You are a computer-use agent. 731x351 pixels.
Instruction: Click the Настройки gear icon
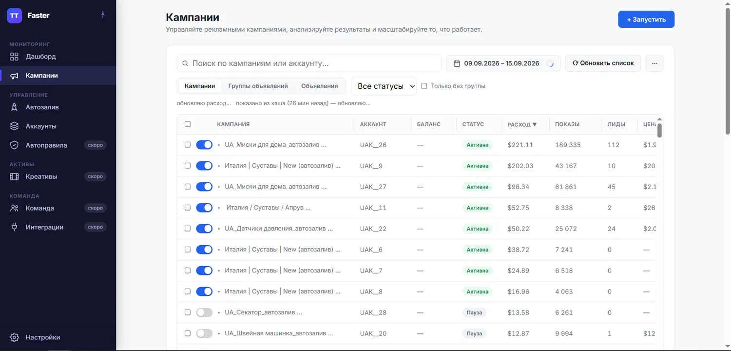[15, 337]
